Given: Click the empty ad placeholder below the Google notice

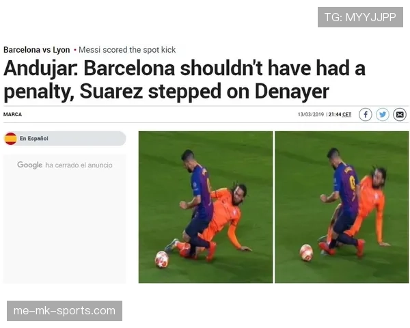Looking at the screenshot, I should 64,226.
